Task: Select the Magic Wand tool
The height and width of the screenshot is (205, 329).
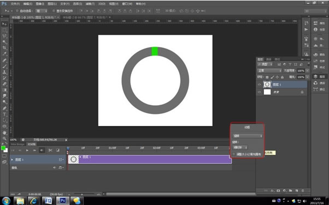Action: coord(4,42)
